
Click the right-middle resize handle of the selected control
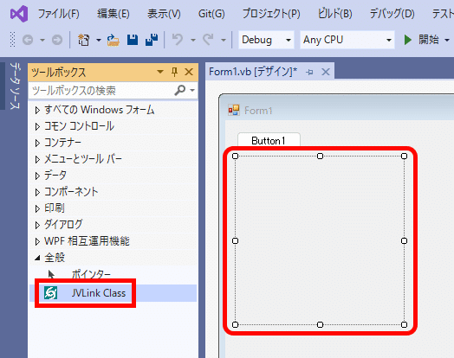(x=405, y=240)
